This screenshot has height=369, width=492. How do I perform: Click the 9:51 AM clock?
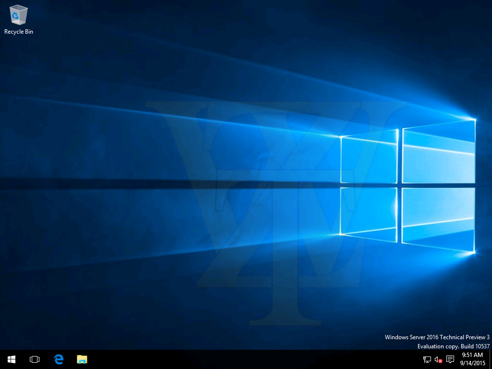[x=472, y=356]
